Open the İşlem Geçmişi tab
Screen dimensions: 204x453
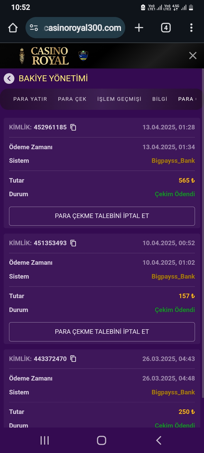point(119,99)
